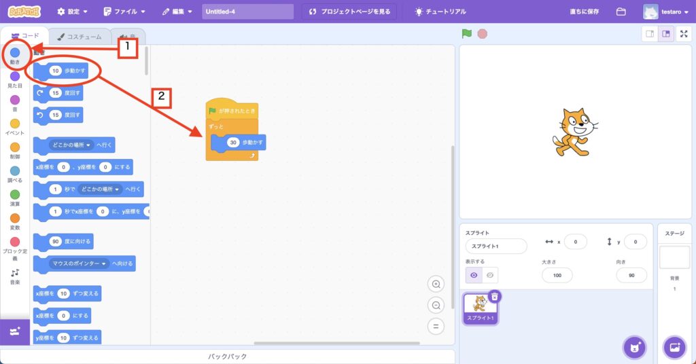Click the Scratch logo
This screenshot has width=696, height=364.
click(x=24, y=12)
